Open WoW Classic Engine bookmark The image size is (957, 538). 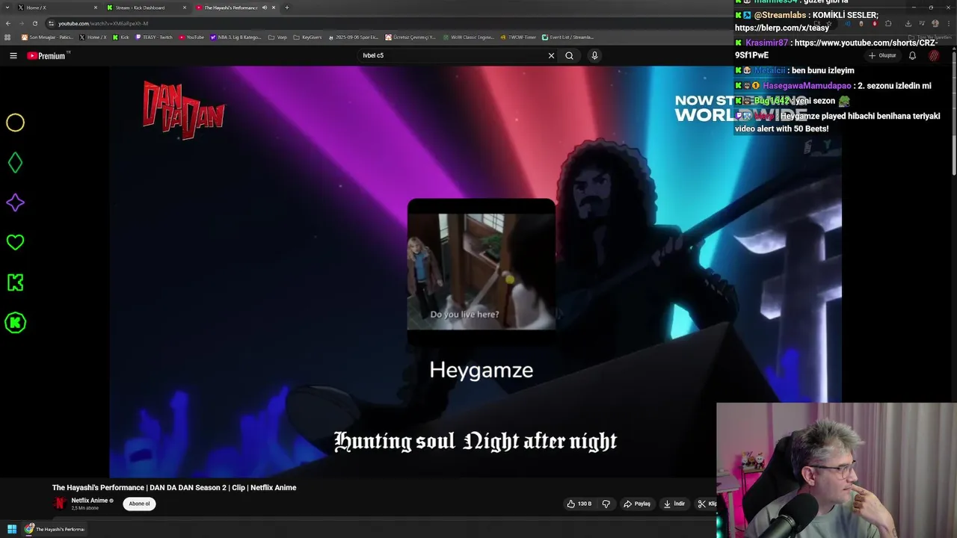click(x=468, y=37)
